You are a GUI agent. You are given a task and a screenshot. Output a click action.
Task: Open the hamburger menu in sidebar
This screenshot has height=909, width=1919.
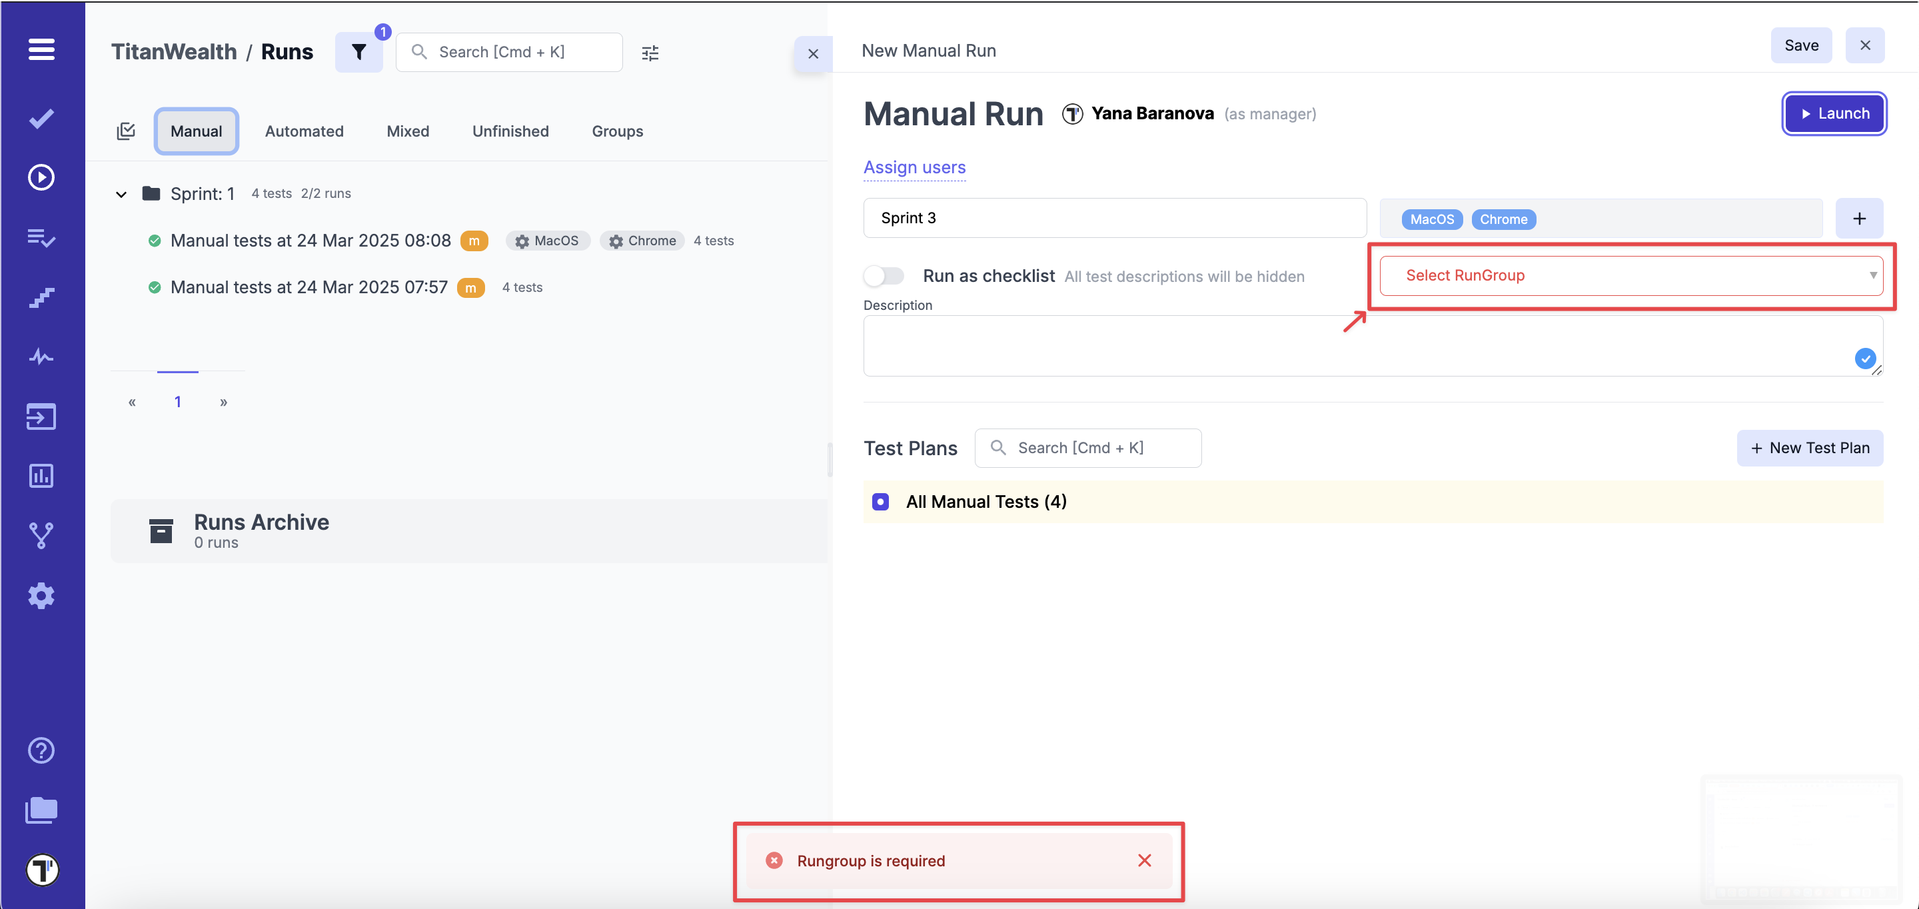(41, 49)
